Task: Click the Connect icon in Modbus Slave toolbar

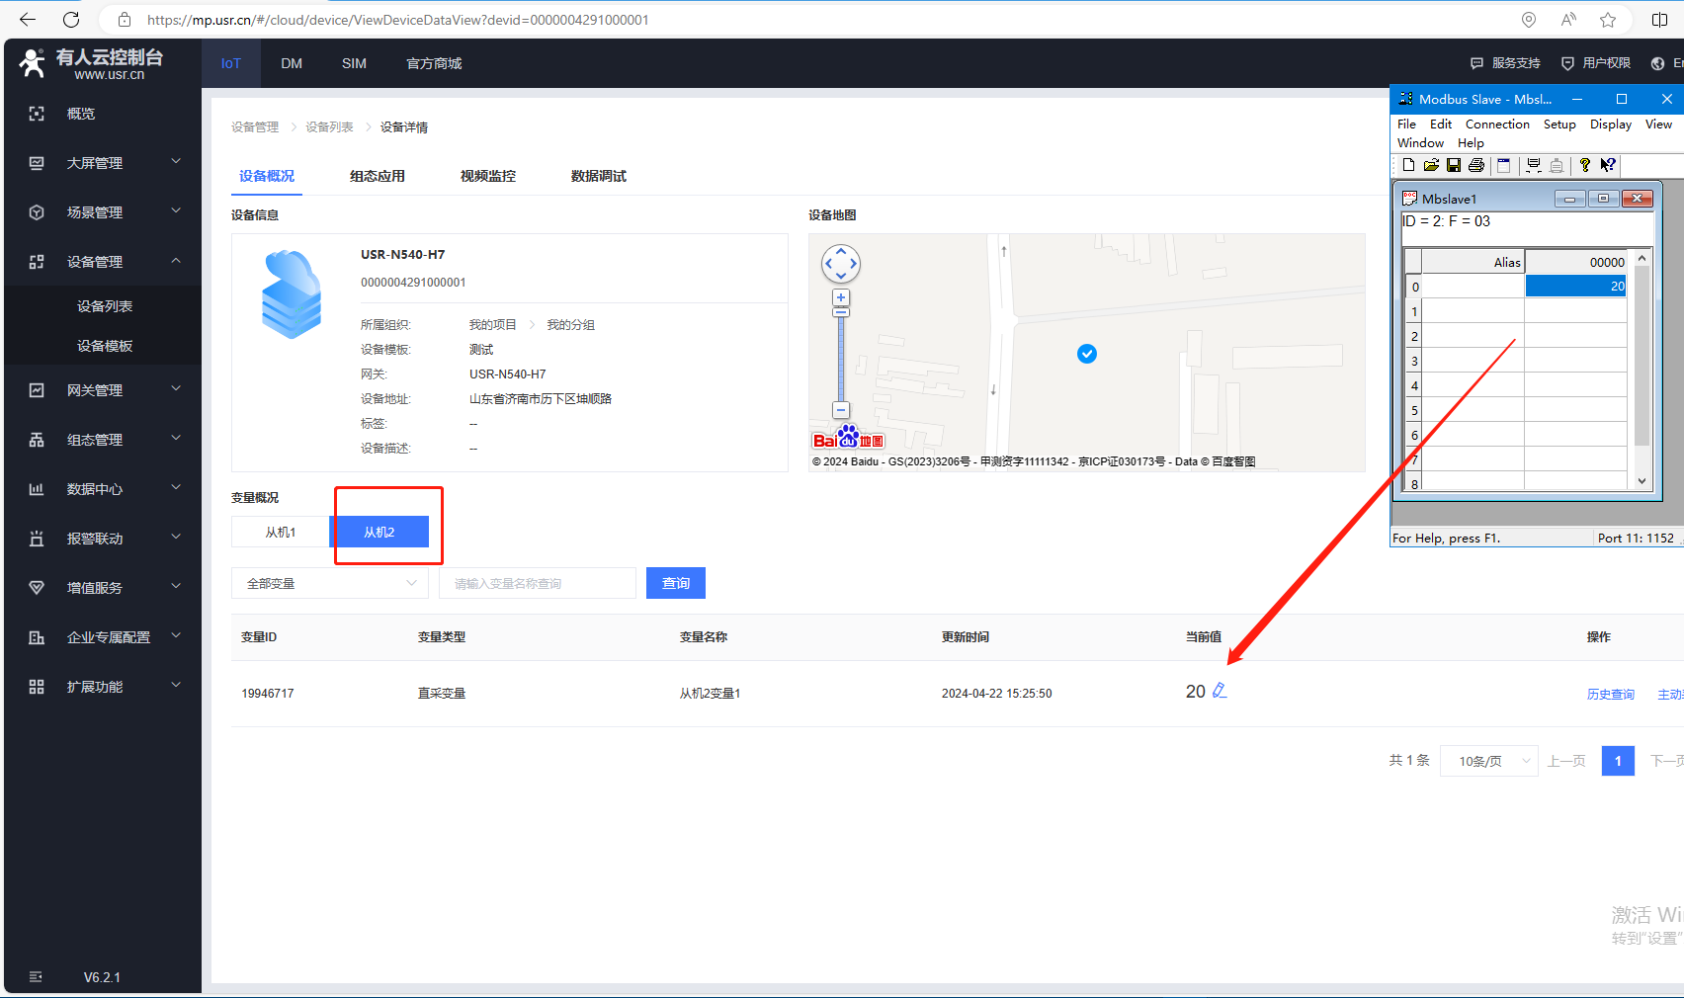Action: tap(1534, 165)
